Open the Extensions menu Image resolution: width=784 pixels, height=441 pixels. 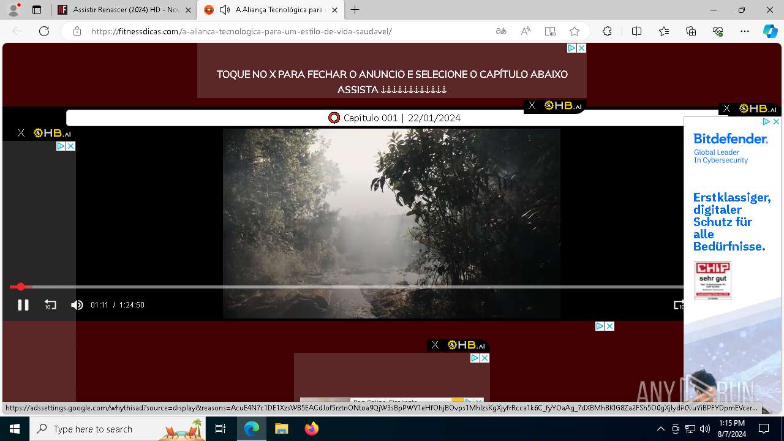tap(607, 31)
